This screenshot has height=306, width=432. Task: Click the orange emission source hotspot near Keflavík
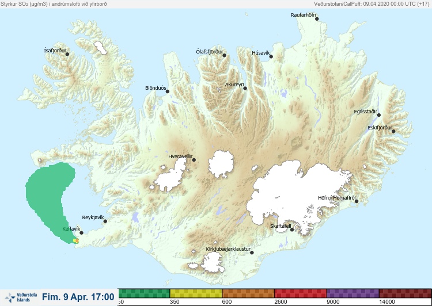pyautogui.click(x=77, y=241)
